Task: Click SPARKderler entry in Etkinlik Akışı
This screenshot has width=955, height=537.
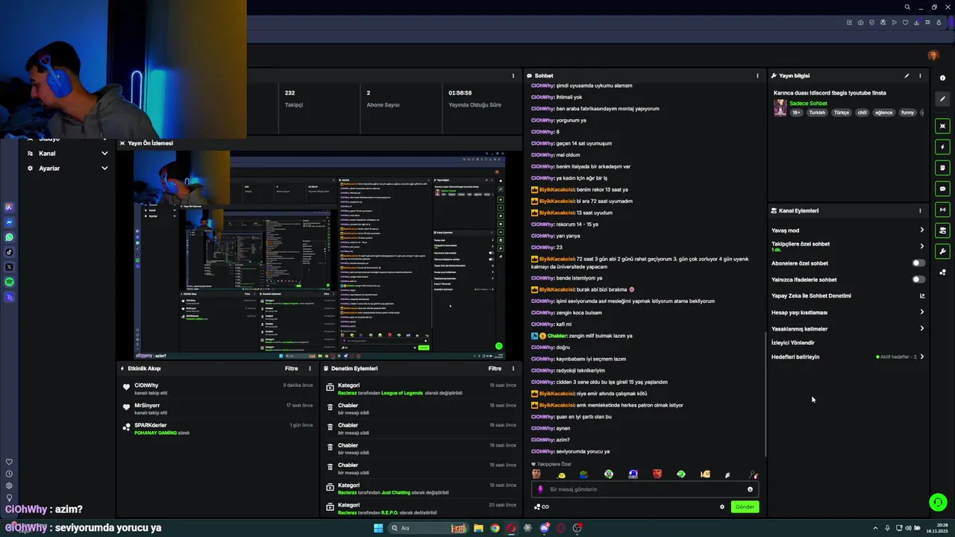Action: (150, 425)
